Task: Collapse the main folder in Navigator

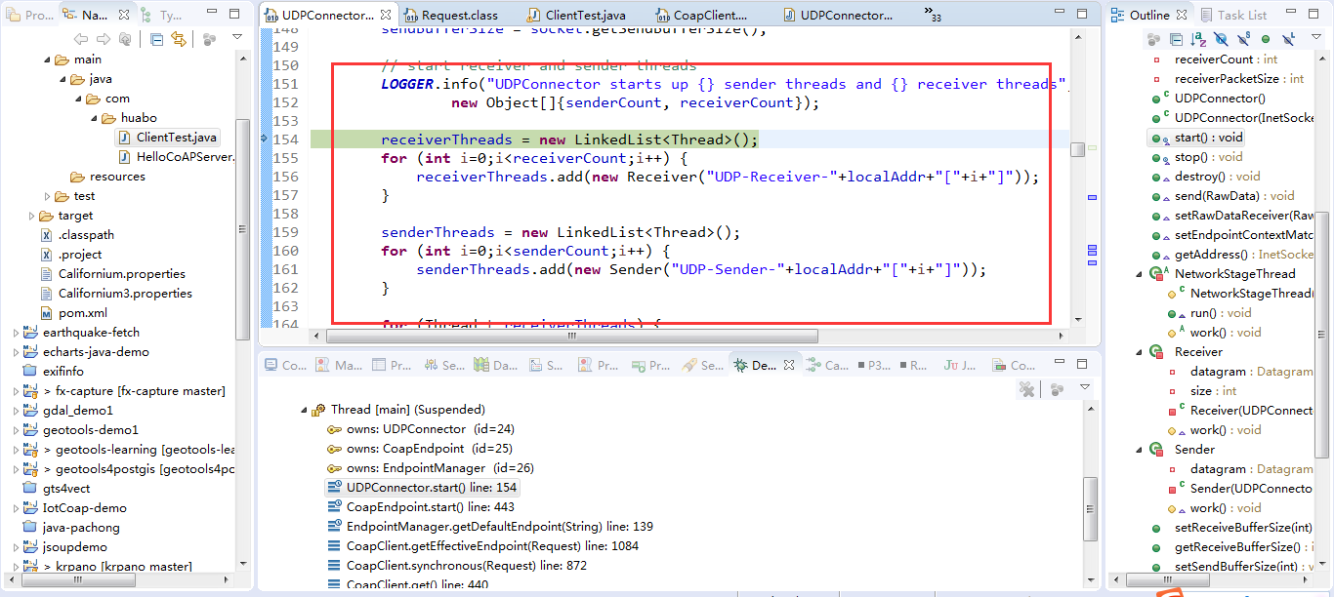Action: [48, 60]
